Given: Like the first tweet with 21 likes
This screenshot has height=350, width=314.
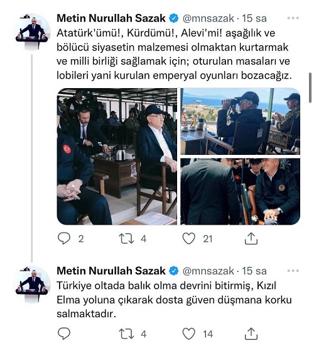Looking at the screenshot, I should tap(189, 239).
